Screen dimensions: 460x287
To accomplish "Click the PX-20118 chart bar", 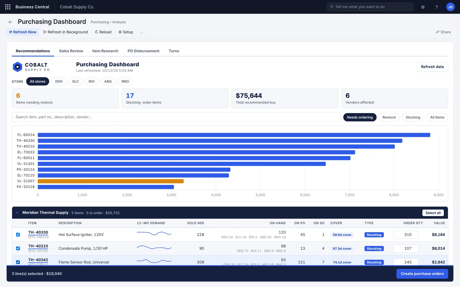I will click(x=106, y=187).
